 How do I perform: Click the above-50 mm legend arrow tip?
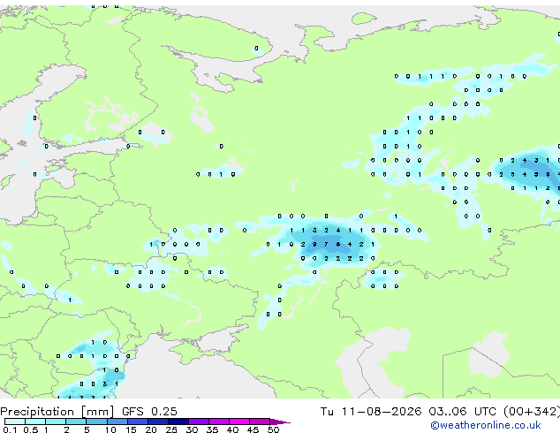tap(280, 422)
